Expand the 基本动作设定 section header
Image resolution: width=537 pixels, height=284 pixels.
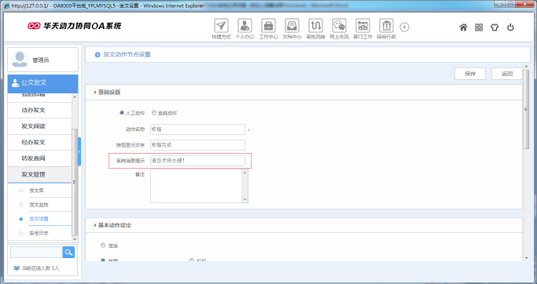(x=112, y=225)
